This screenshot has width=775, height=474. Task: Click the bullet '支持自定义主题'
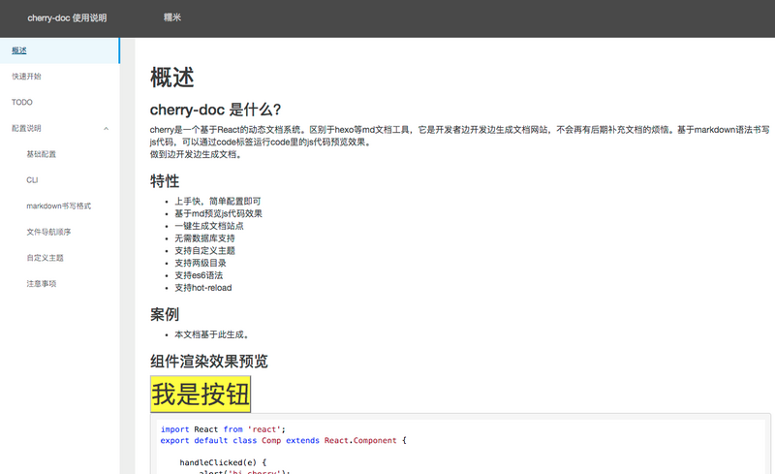tap(204, 251)
